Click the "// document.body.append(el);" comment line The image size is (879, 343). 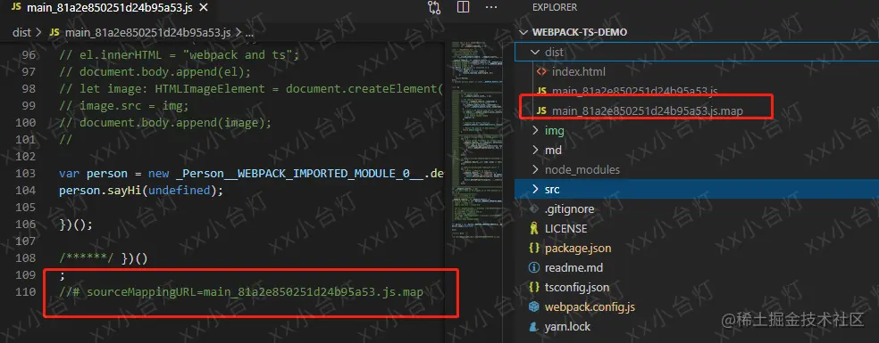click(x=155, y=71)
